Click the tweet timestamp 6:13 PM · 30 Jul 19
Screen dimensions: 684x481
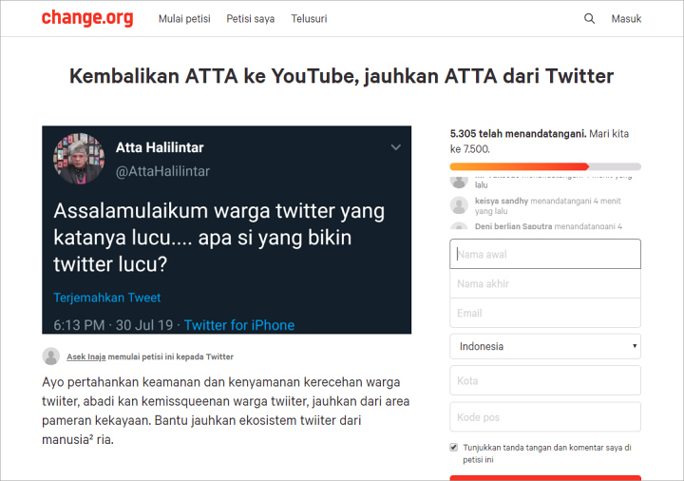coord(113,325)
